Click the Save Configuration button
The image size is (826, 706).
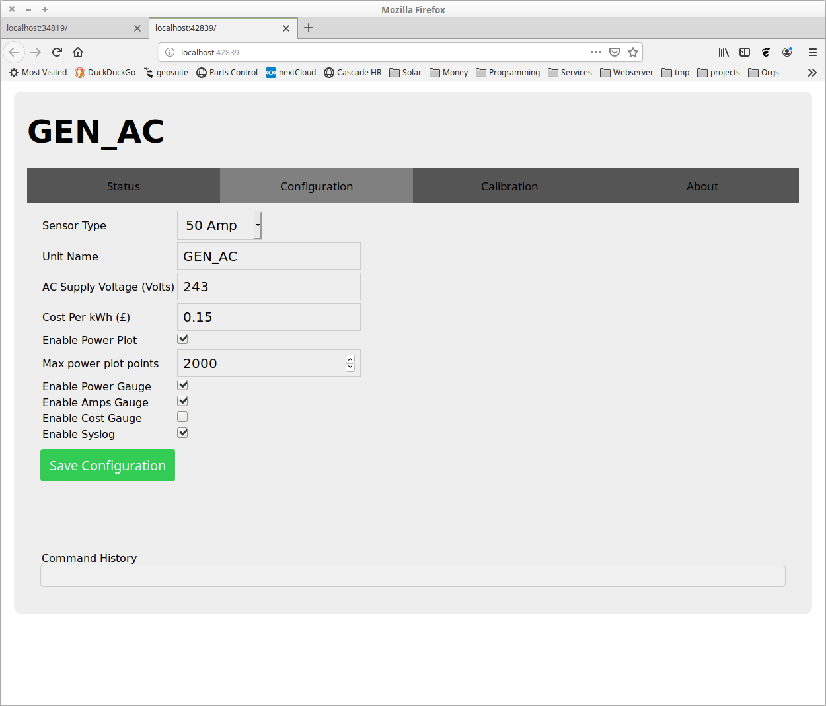pos(108,466)
